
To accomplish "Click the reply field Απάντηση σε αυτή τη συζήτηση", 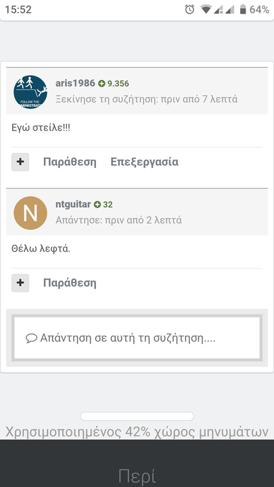I will click(x=137, y=338).
